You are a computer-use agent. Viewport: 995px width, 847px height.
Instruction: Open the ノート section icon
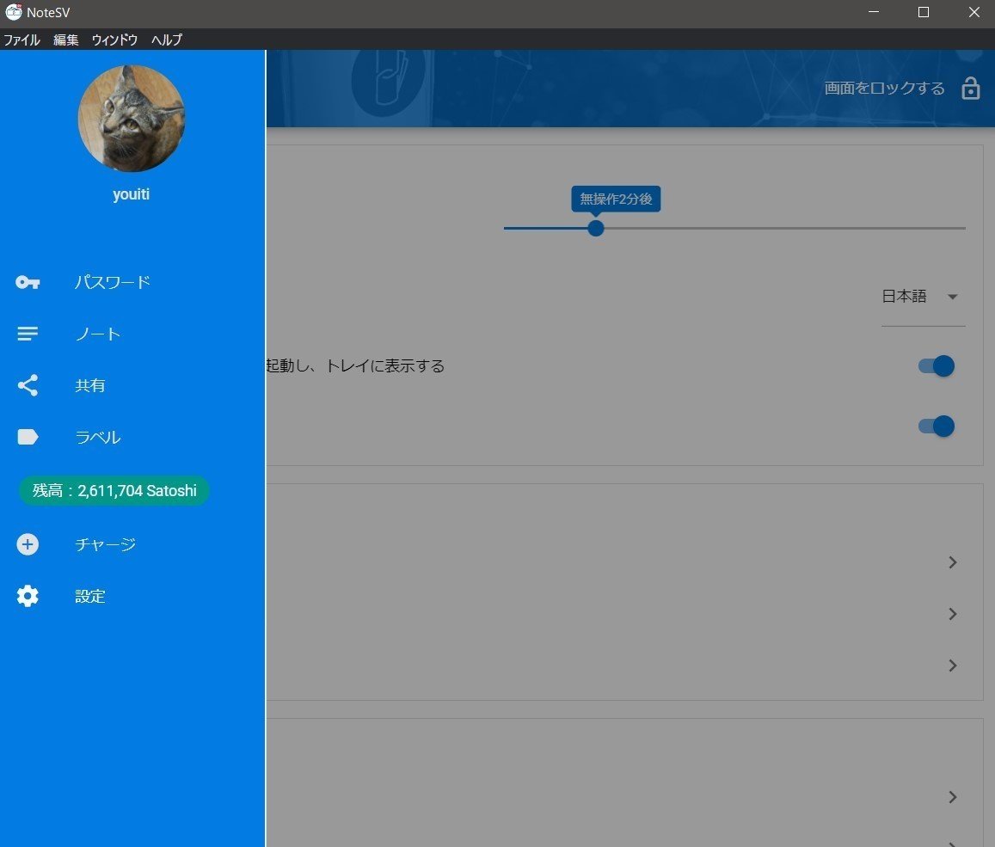(27, 334)
